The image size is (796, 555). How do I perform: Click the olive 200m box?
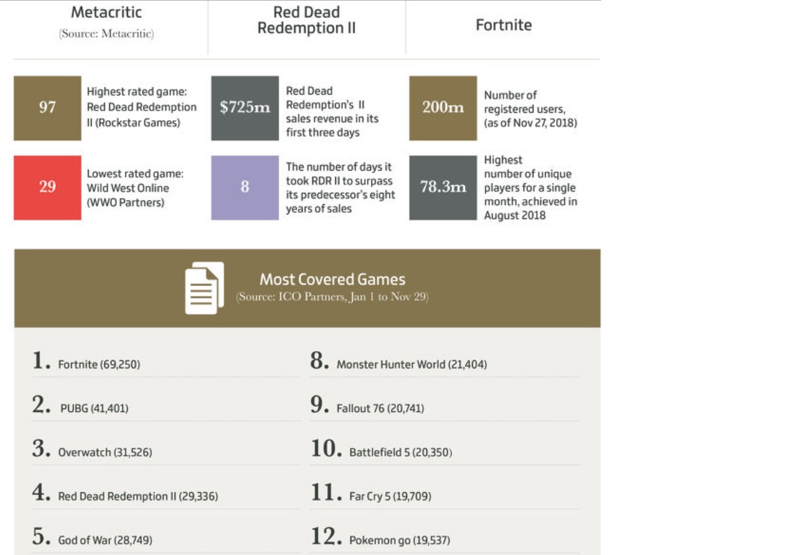pos(443,108)
